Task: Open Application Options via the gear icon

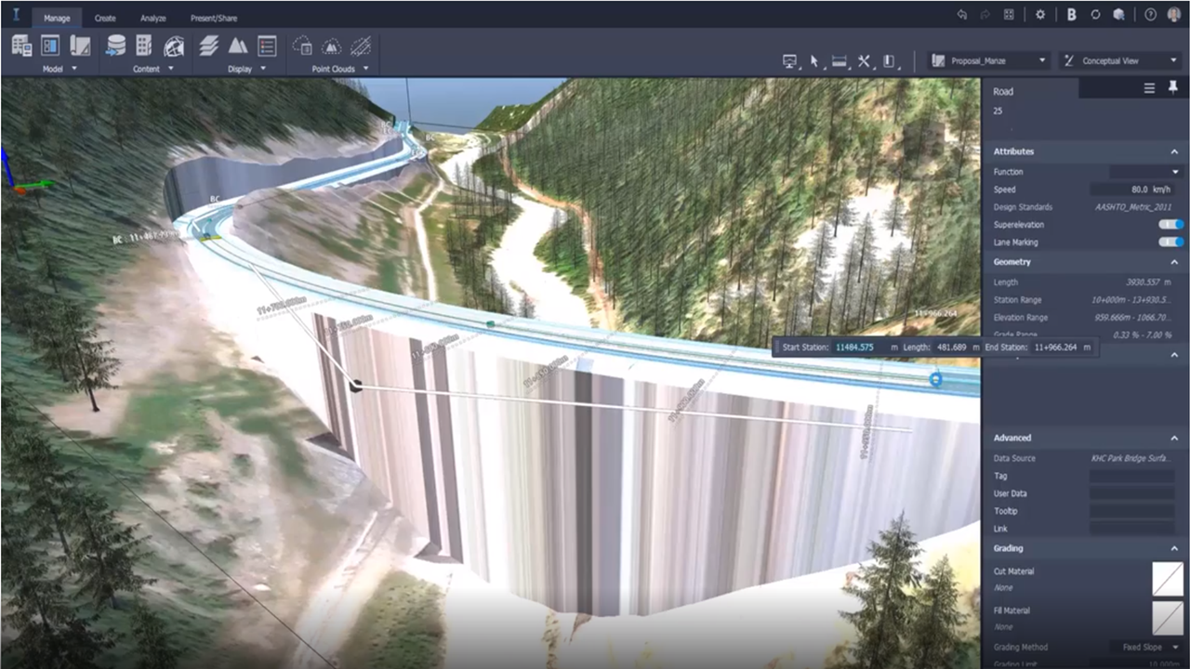Action: point(1039,15)
